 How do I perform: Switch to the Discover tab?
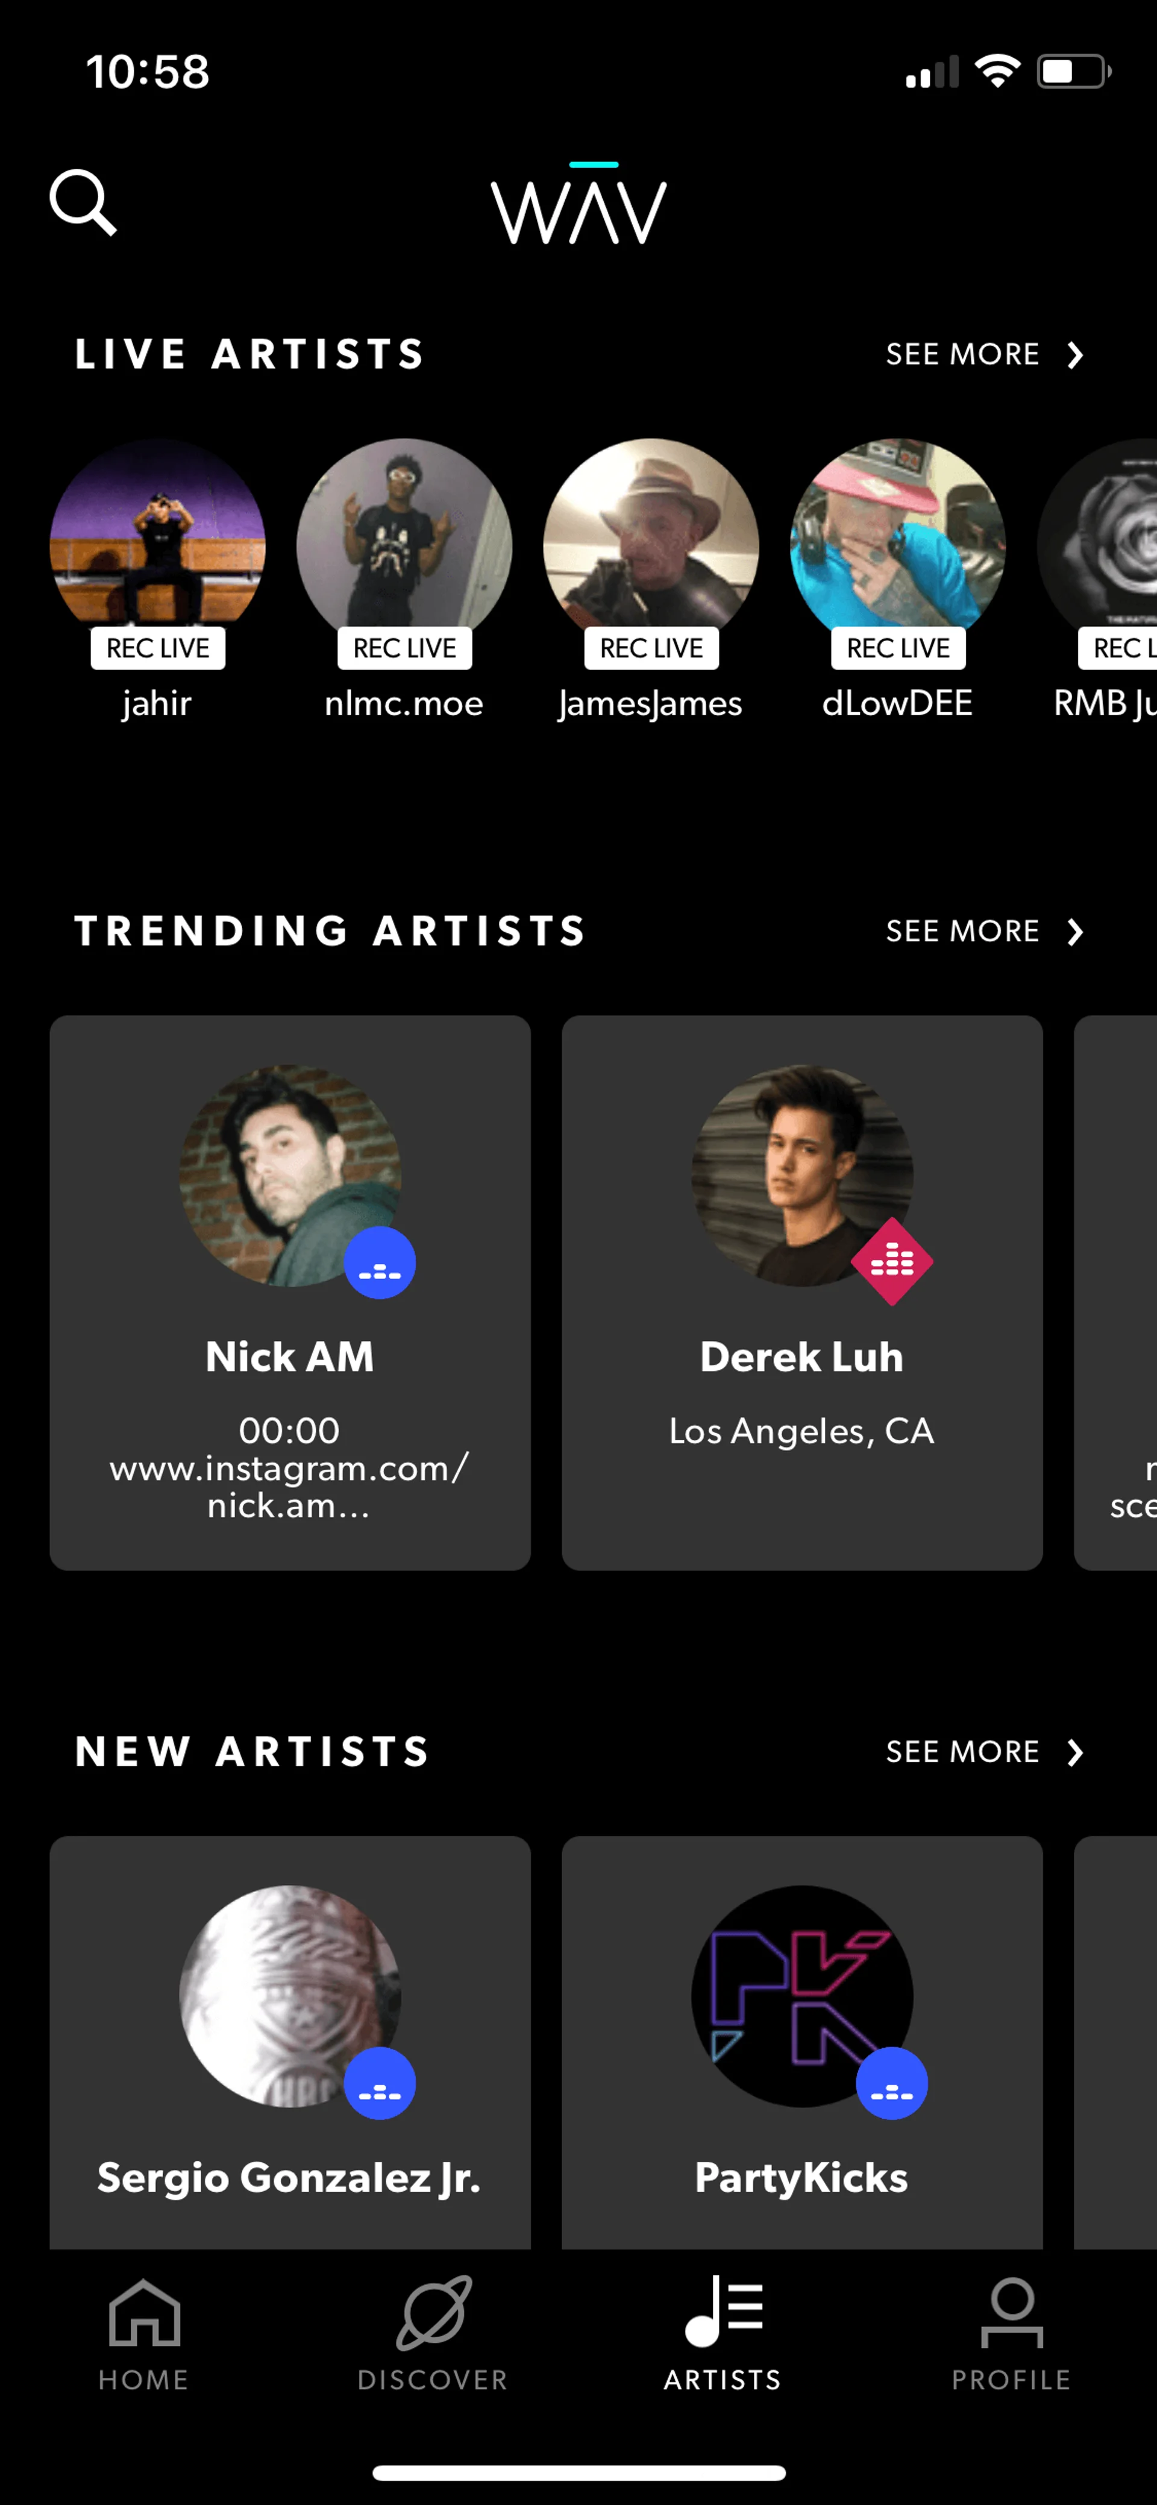pos(433,2334)
